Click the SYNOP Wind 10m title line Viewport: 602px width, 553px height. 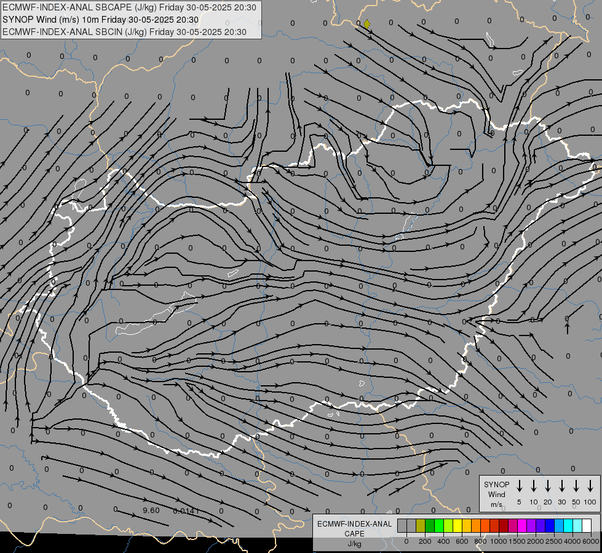point(101,20)
